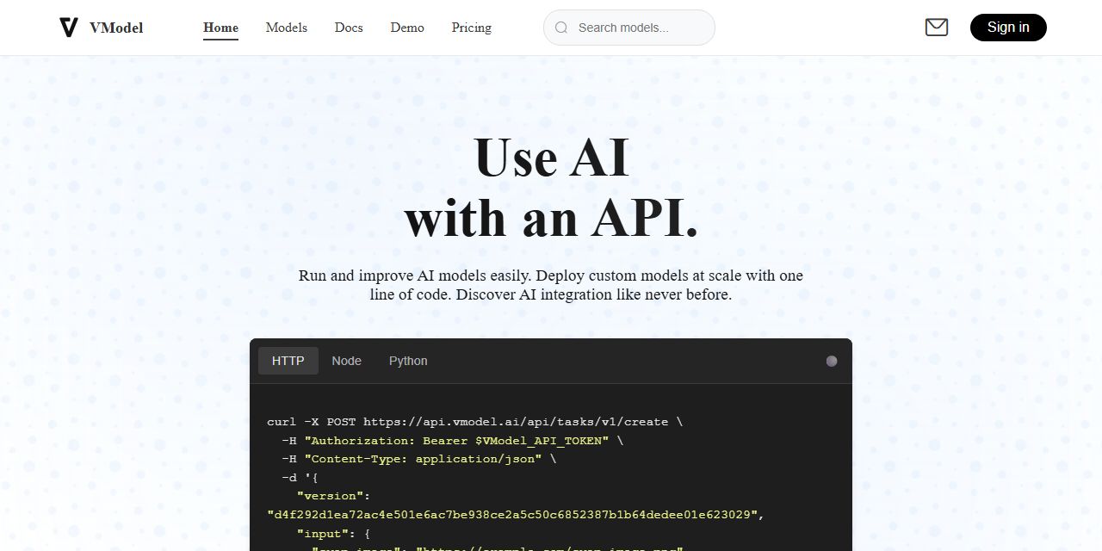This screenshot has height=551, width=1102.
Task: Open the mail envelope icon
Action: pyautogui.click(x=937, y=28)
